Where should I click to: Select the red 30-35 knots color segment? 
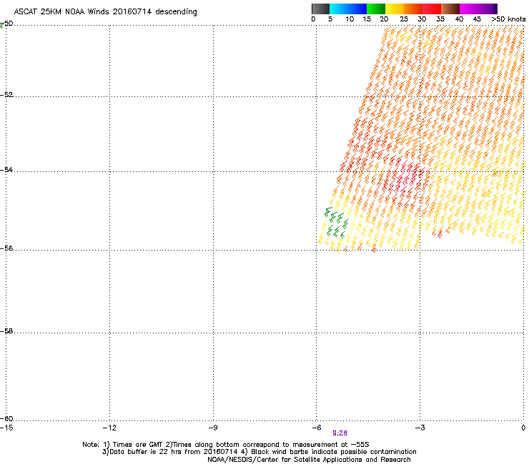point(432,9)
